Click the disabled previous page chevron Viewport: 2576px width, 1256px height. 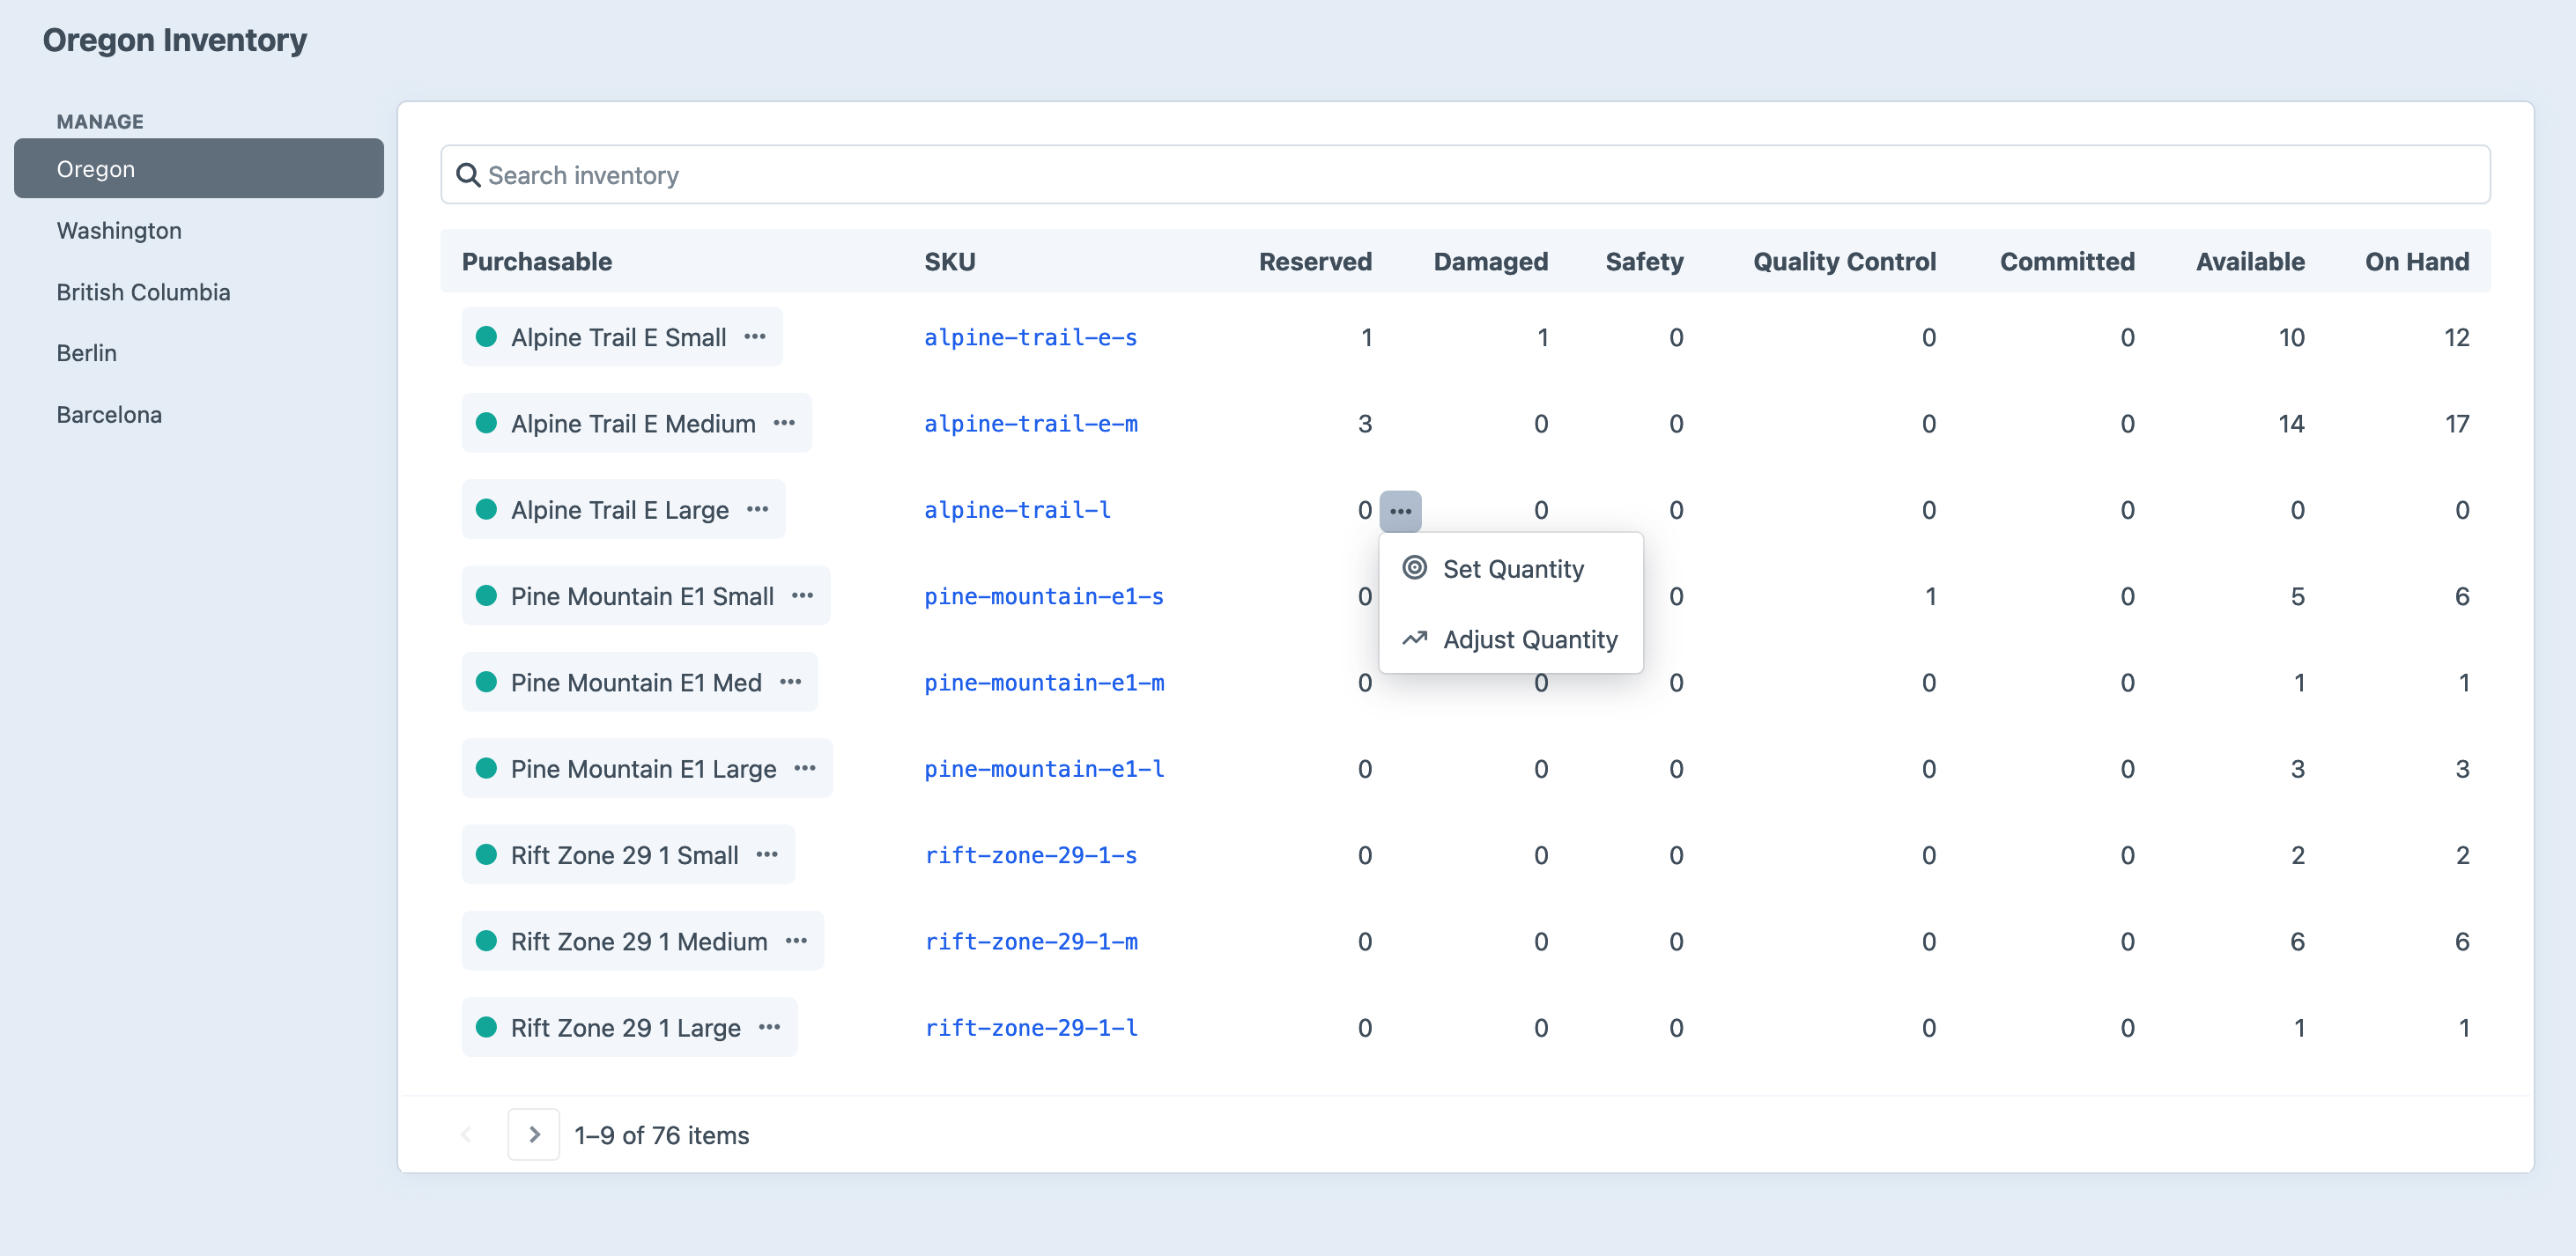(x=466, y=1134)
